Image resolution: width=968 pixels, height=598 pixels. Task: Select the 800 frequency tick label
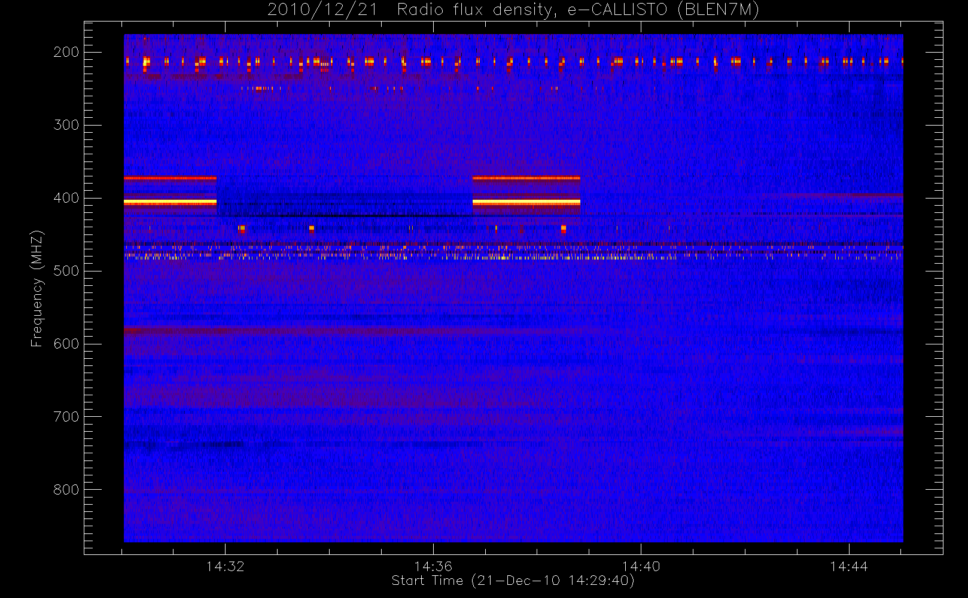66,490
